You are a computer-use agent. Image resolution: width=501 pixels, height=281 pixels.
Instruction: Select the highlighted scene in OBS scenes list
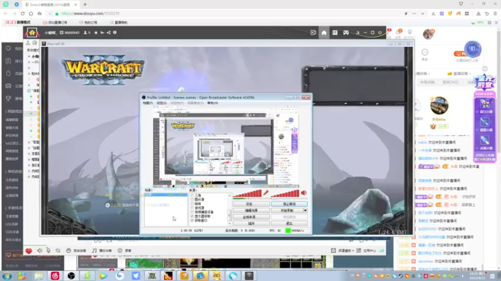click(x=165, y=195)
